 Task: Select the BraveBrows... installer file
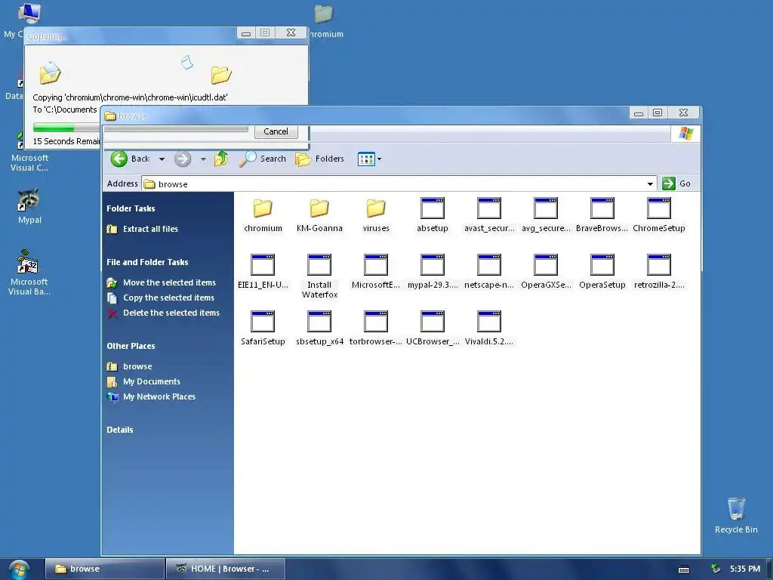[602, 215]
